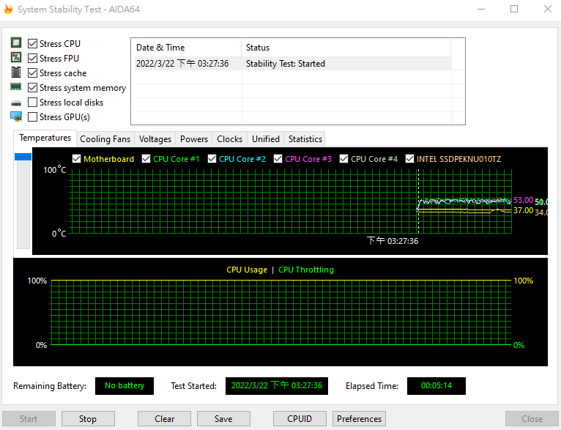Click the percent icon beside Stress FPU
This screenshot has height=430, width=561.
click(x=16, y=58)
